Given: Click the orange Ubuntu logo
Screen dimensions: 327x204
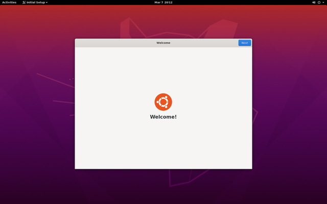Looking at the screenshot, I should [163, 102].
